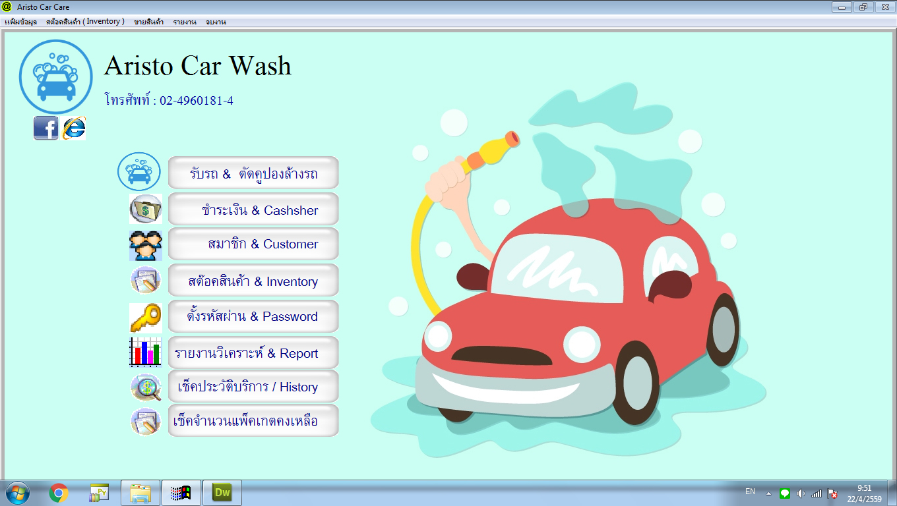The image size is (897, 506).
Task: Open ตั้งรหัสผ่าน & Password button
Action: coord(253,316)
